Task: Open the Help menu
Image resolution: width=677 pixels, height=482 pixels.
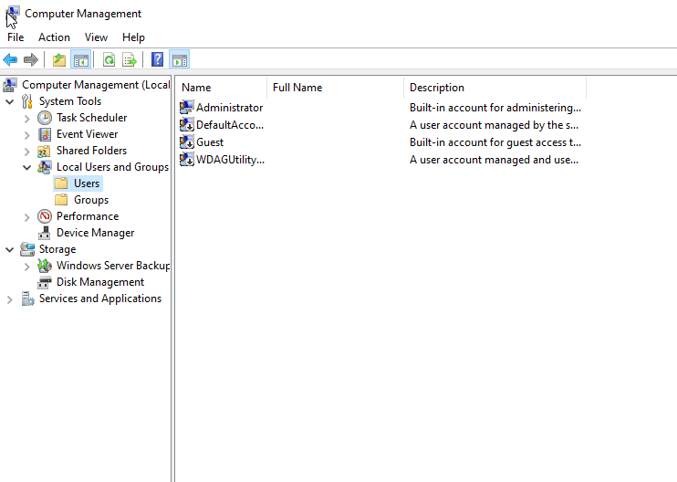Action: 133,37
